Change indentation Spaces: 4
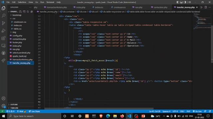213x119 pixels. click(166, 111)
